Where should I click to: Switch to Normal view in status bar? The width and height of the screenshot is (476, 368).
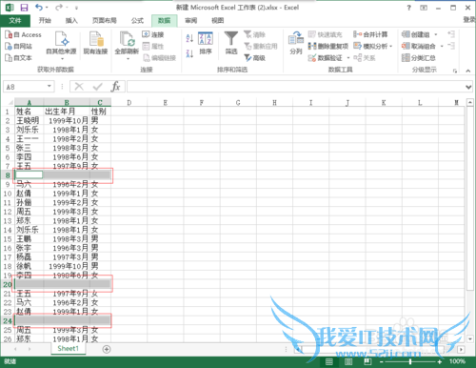[329, 361]
